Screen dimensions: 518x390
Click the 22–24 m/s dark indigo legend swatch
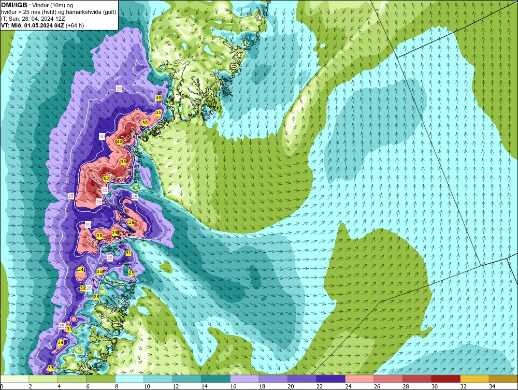(330, 379)
